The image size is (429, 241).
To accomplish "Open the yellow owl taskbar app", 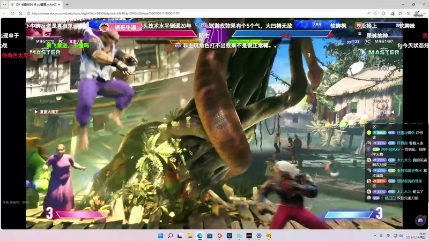I will click(x=269, y=236).
